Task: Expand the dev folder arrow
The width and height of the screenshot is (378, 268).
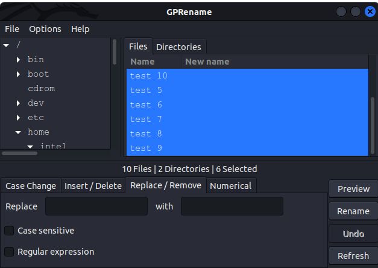Action: [x=19, y=103]
